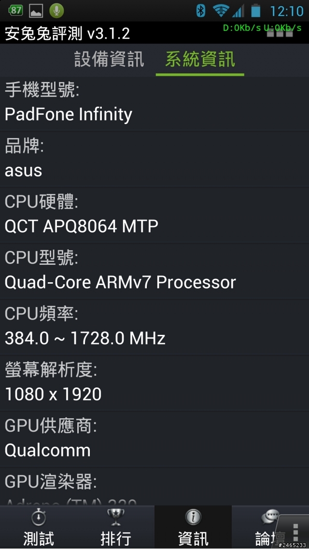Switch to the 設備資訊 tab

(109, 59)
